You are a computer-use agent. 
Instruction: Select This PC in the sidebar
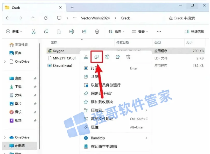point(19,146)
